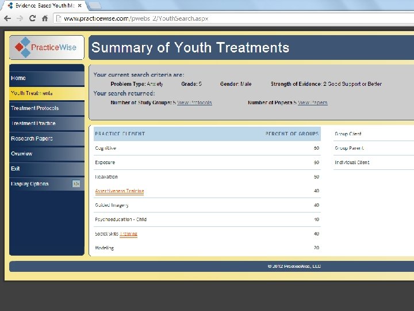Image resolution: width=414 pixels, height=311 pixels.
Task: Select Treatment Protocols in sidebar
Action: coord(47,108)
